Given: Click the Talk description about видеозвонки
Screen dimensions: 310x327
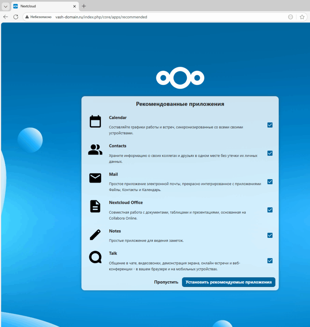Looking at the screenshot, I should (174, 266).
